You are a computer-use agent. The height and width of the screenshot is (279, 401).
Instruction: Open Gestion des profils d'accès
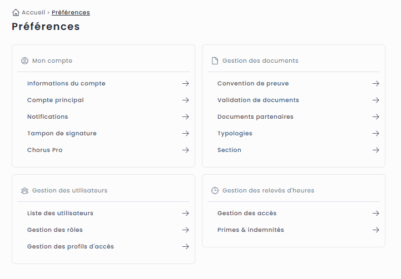[x=71, y=247]
